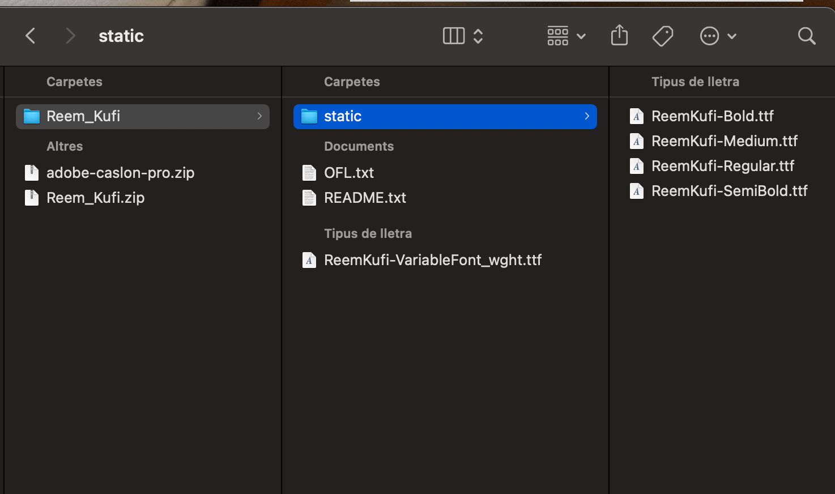Click the Carpetes header in the first column
This screenshot has width=835, height=494.
(x=74, y=82)
